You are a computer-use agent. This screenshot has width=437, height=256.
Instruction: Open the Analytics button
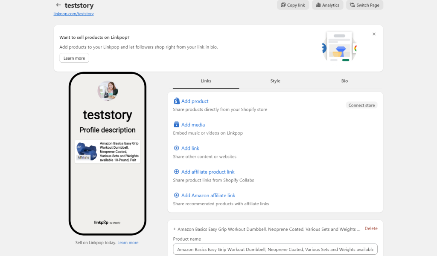pos(327,5)
